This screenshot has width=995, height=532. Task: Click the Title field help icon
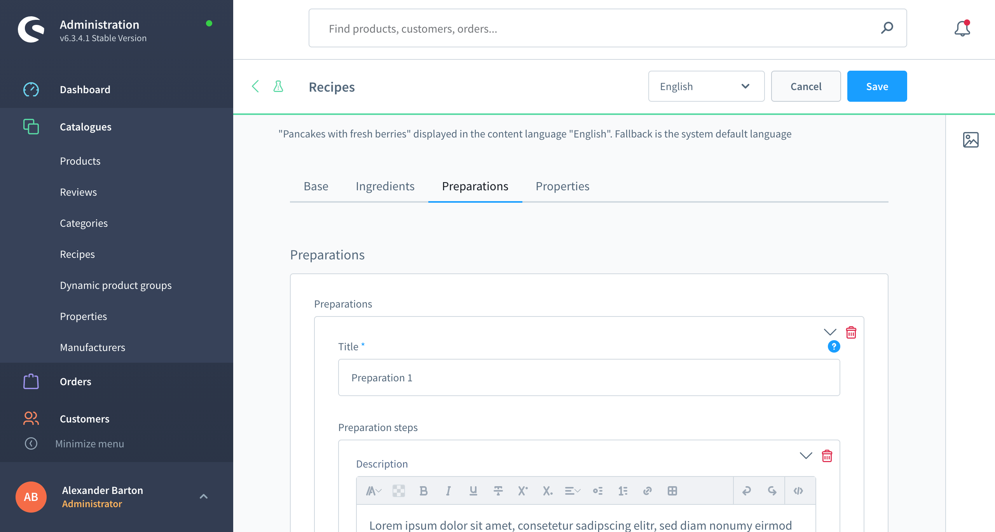pyautogui.click(x=834, y=346)
